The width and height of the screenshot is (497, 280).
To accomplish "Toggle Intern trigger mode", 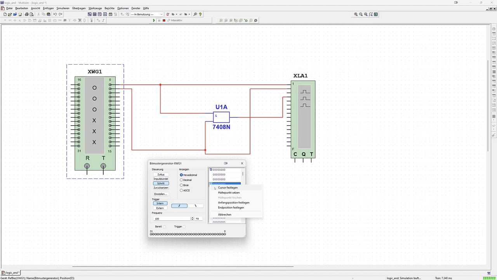I will [160, 203].
